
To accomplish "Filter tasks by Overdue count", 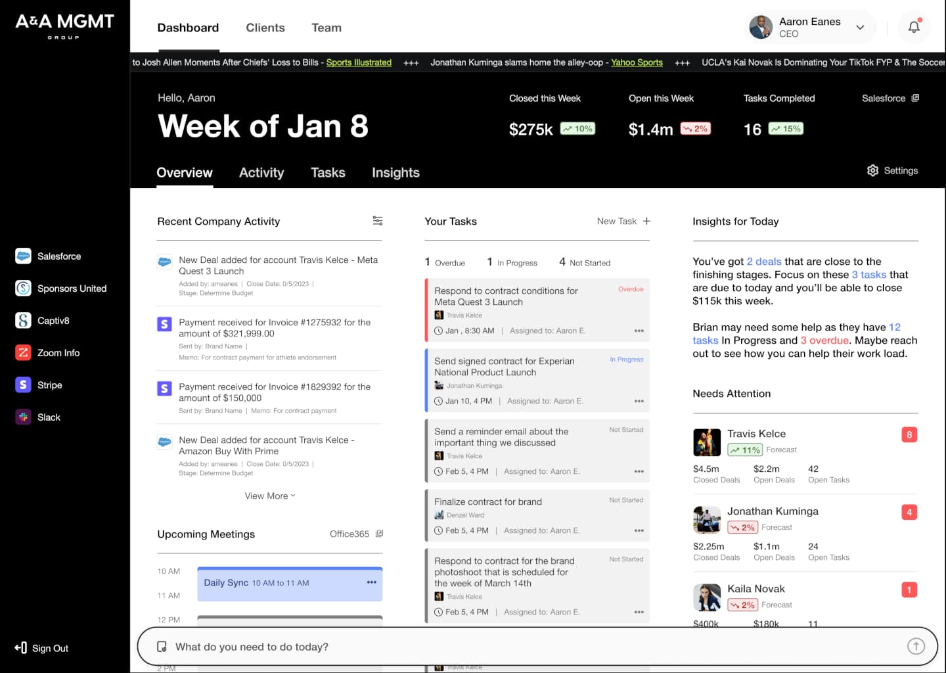I will point(445,262).
